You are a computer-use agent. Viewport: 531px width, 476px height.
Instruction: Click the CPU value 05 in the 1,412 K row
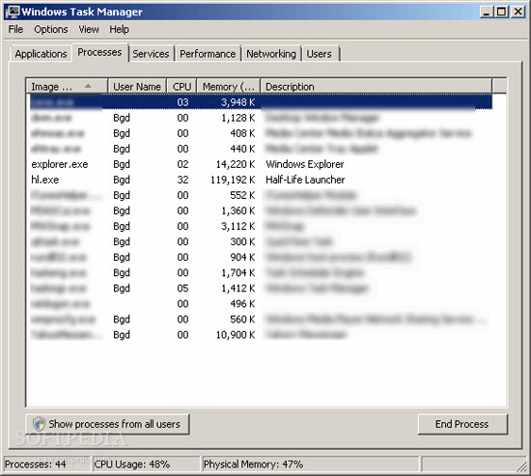point(182,289)
